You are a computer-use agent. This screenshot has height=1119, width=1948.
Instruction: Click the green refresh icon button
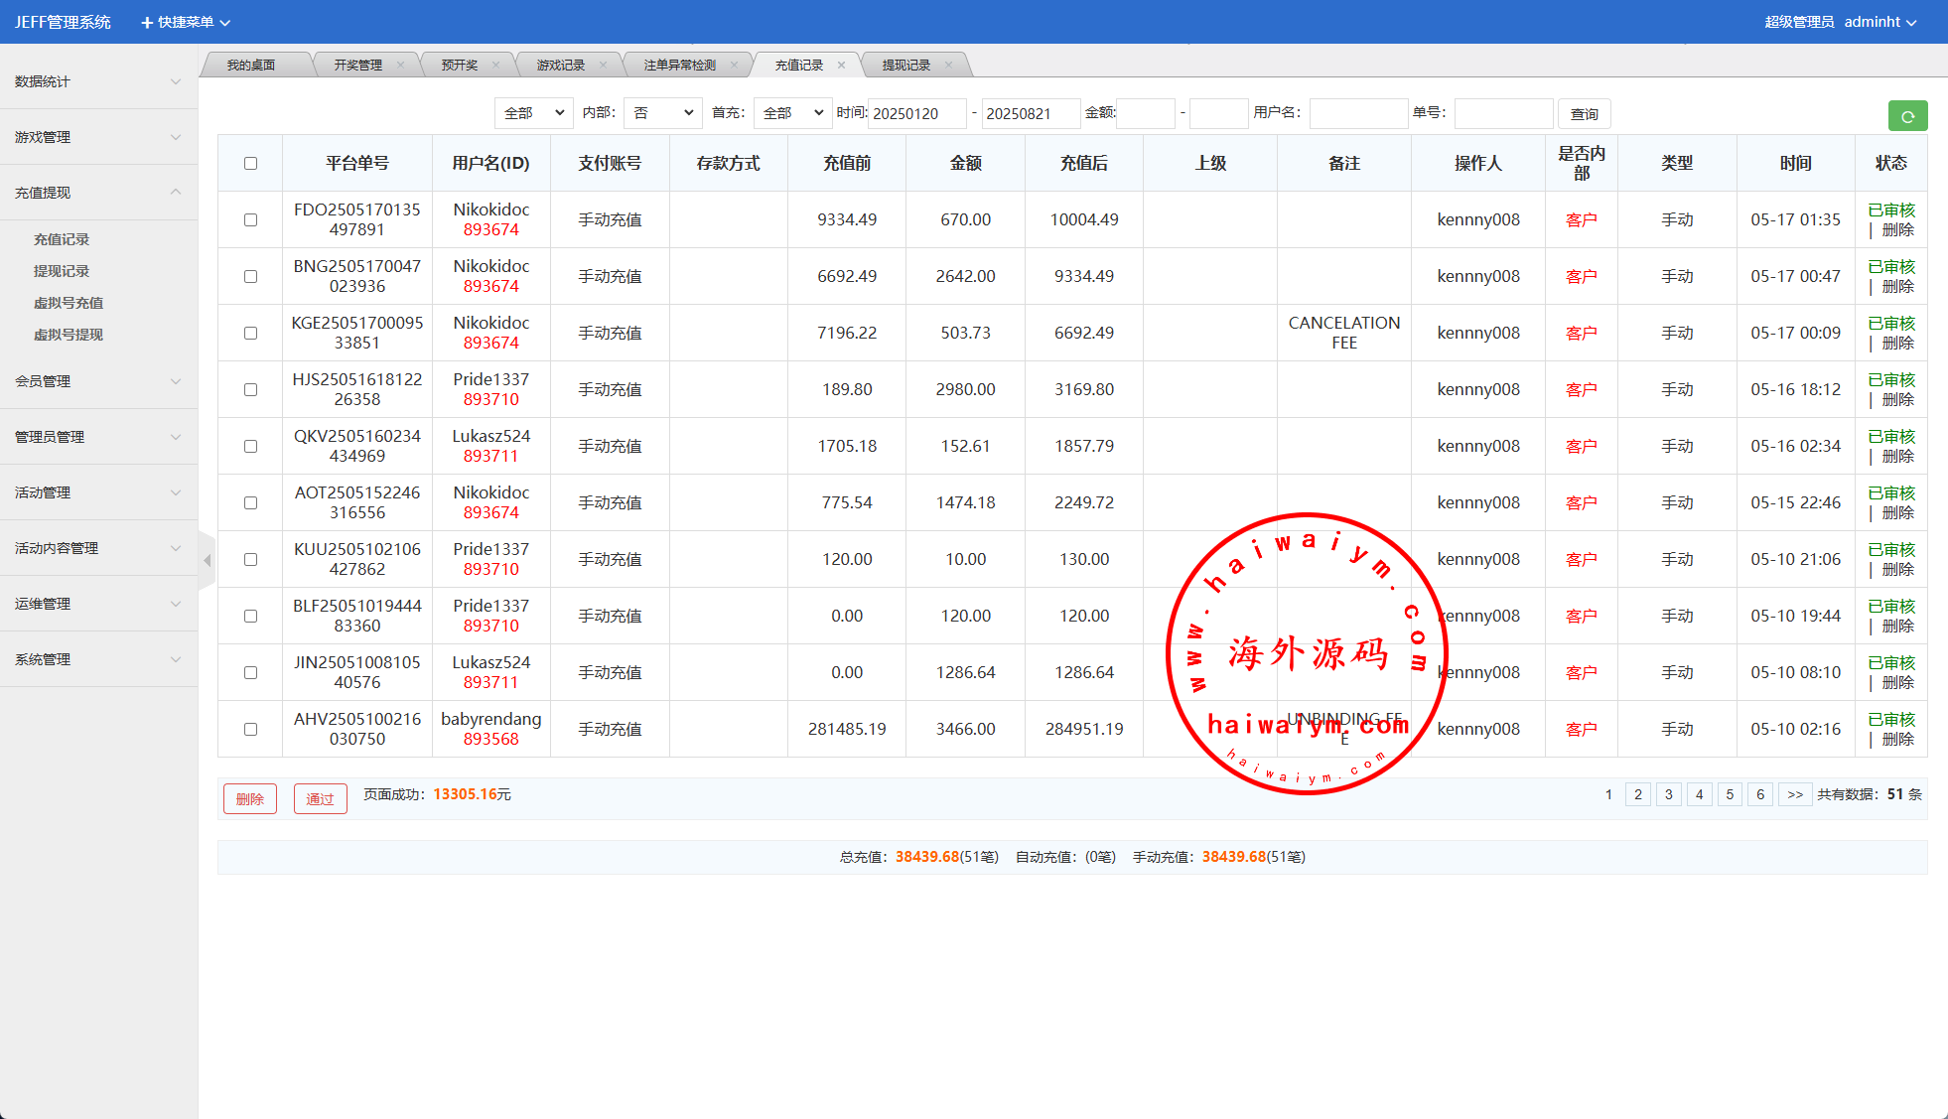[1906, 116]
